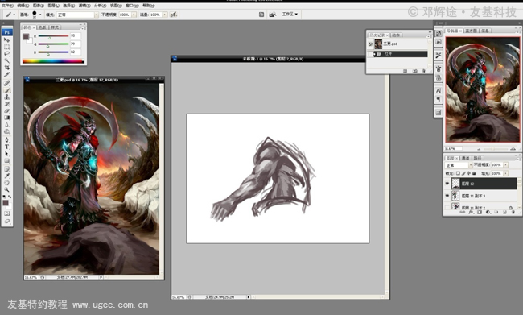Click the screen mode icon in toolbox
Viewport: 523px width, 315px height.
click(x=6, y=222)
